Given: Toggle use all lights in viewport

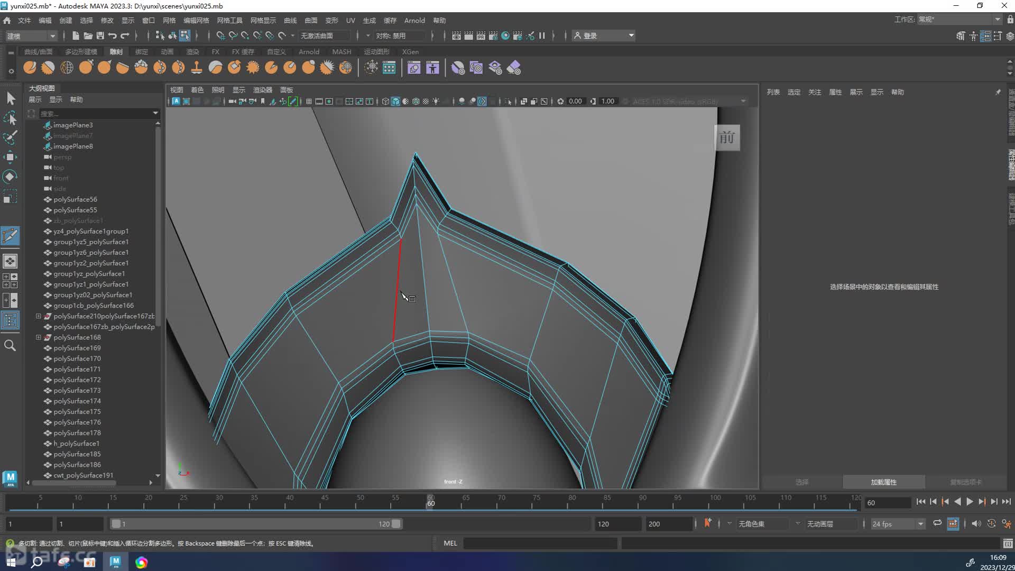Looking at the screenshot, I should pyautogui.click(x=436, y=102).
